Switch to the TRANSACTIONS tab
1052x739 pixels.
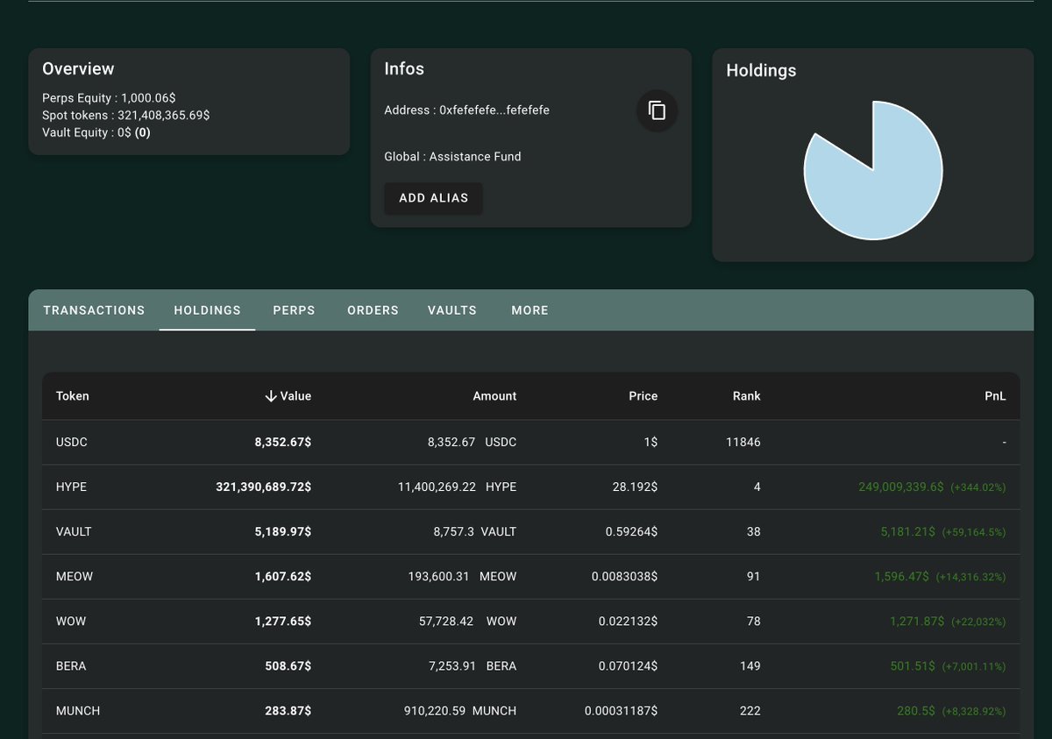click(93, 310)
